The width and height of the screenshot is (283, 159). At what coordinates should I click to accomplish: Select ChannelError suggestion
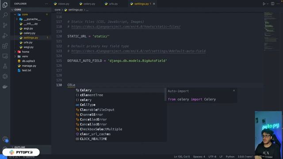[121, 114]
